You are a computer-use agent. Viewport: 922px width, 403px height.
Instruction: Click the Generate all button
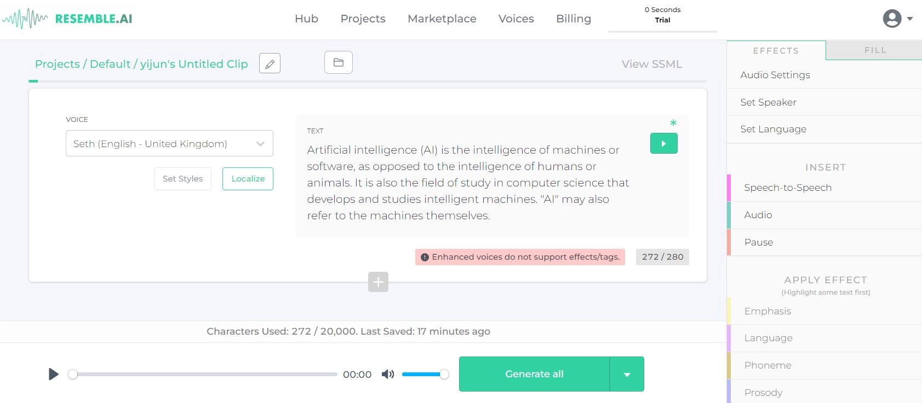click(x=534, y=374)
